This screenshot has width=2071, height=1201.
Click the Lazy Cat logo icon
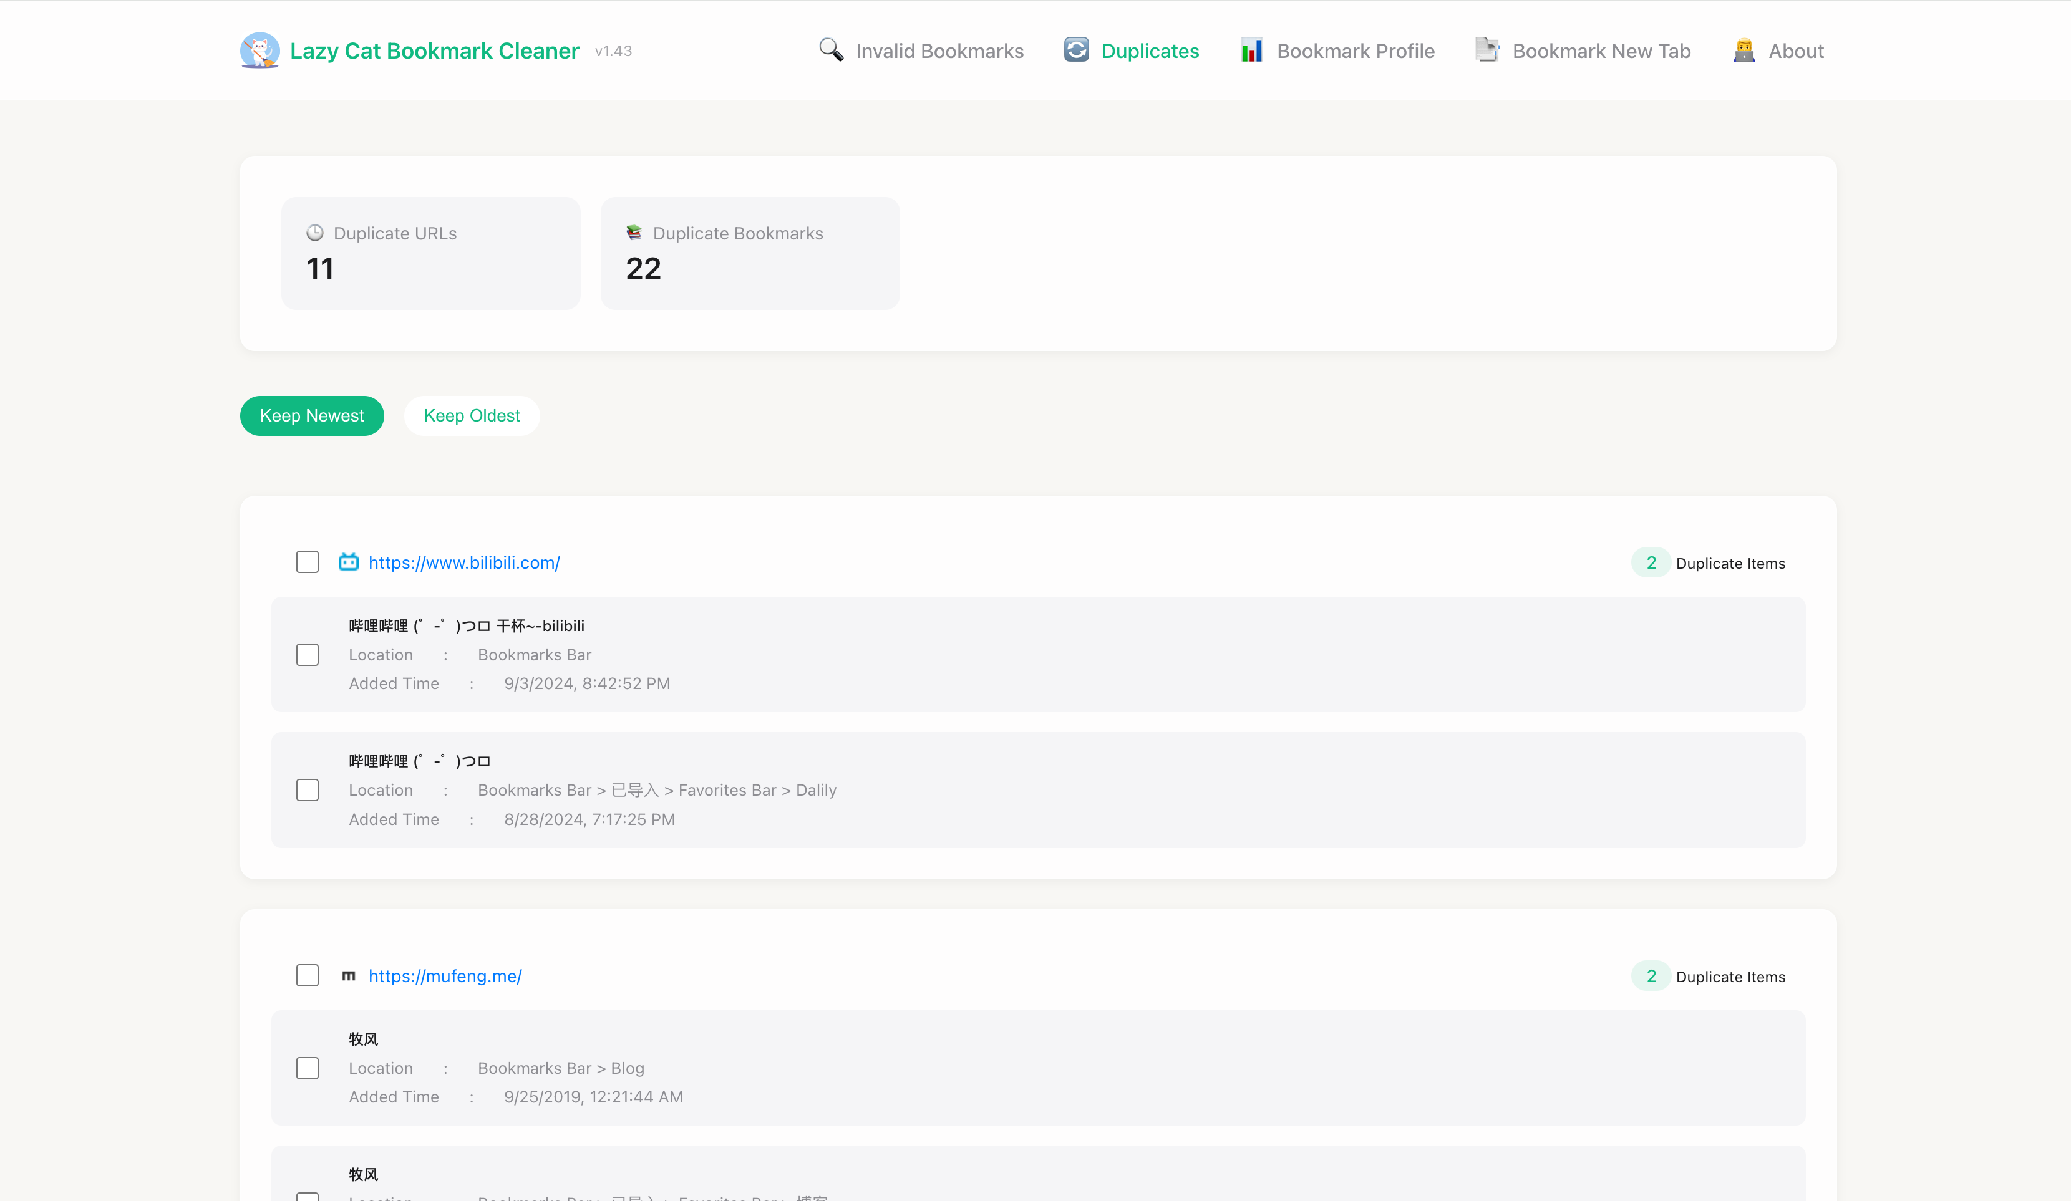[x=259, y=51]
